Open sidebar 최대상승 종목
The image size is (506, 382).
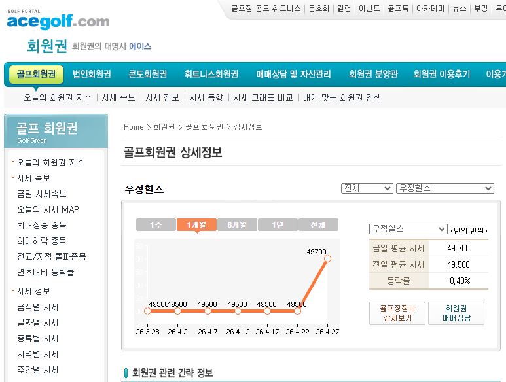tap(42, 225)
